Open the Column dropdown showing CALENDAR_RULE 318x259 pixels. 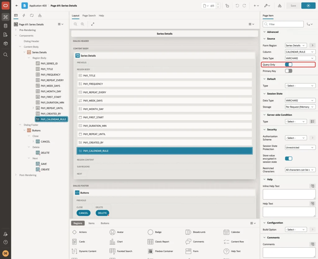click(x=300, y=52)
